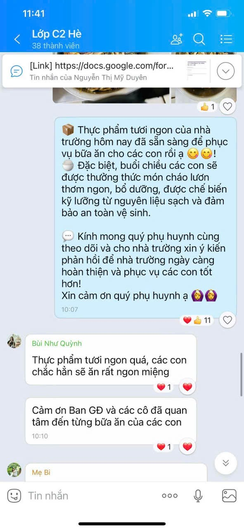Open the three-dot more options
Viewport: 244px width, 530px height.
170,496
